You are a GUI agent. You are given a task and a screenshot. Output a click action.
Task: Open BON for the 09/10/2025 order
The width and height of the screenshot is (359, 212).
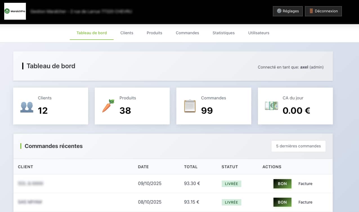[282, 184]
